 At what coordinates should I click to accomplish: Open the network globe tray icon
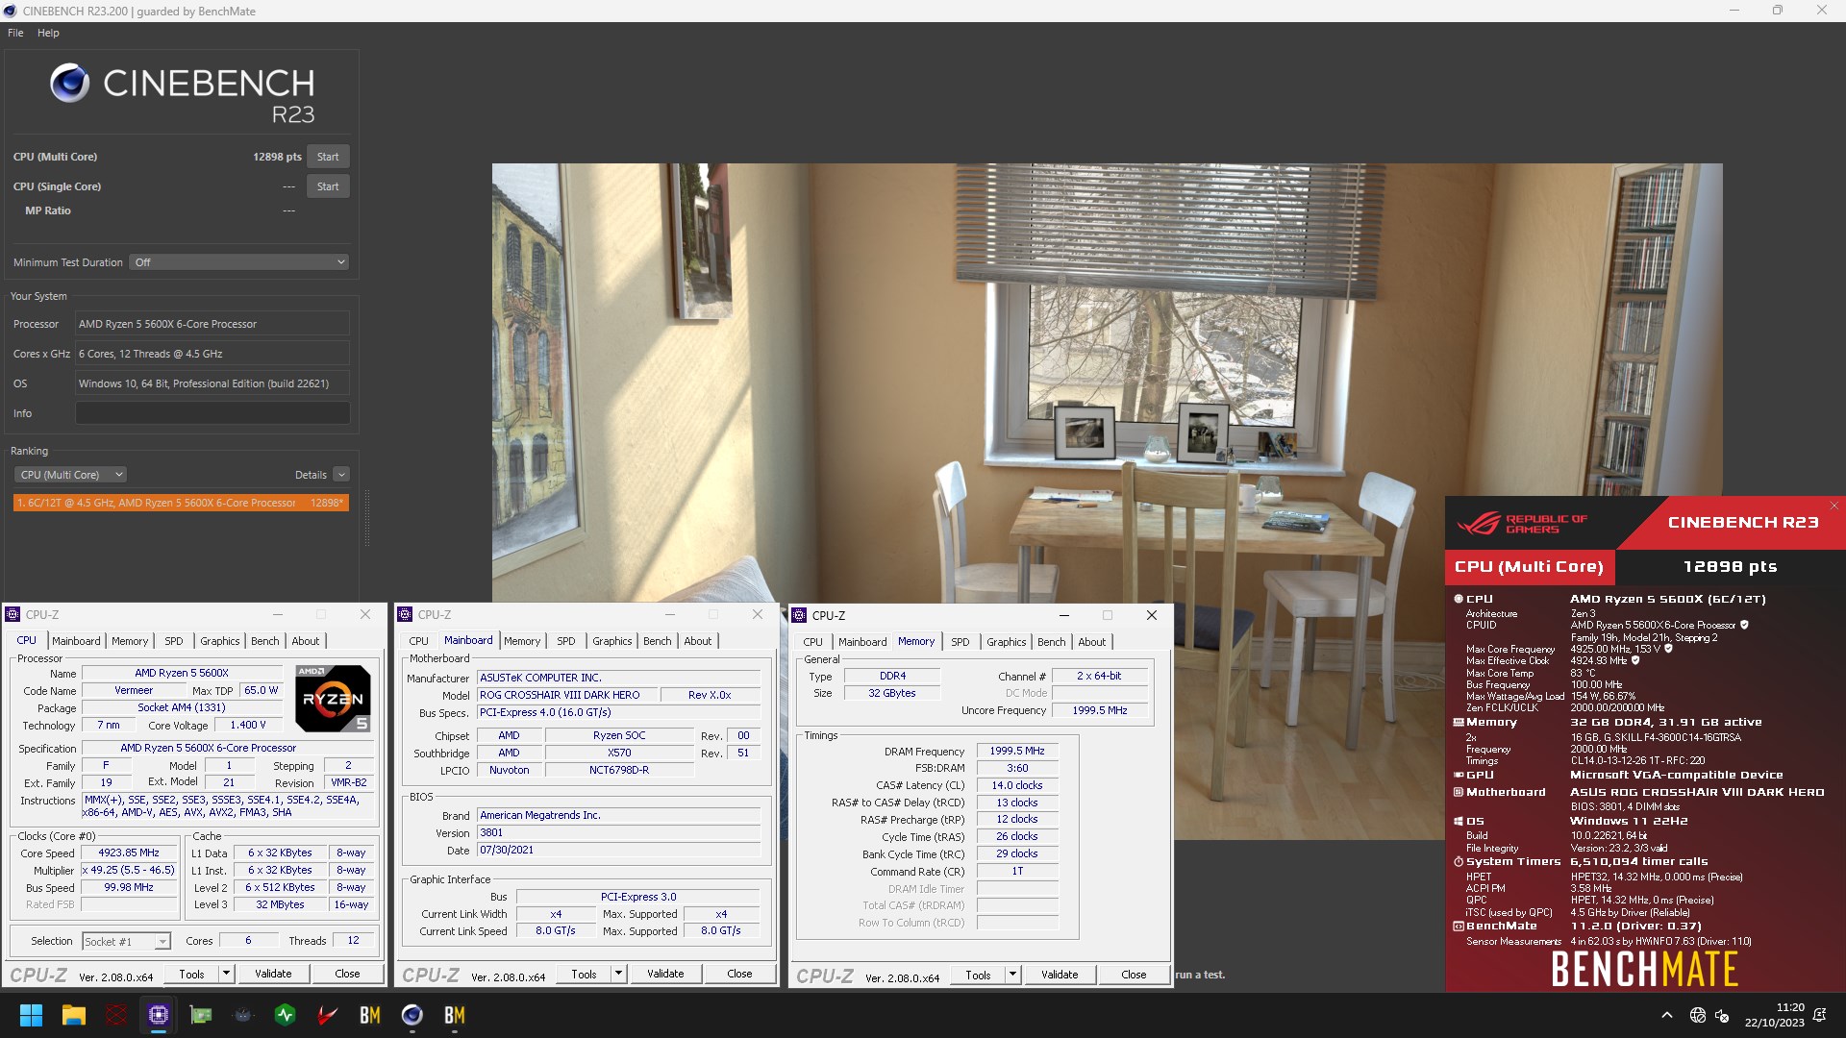[x=1698, y=1015]
